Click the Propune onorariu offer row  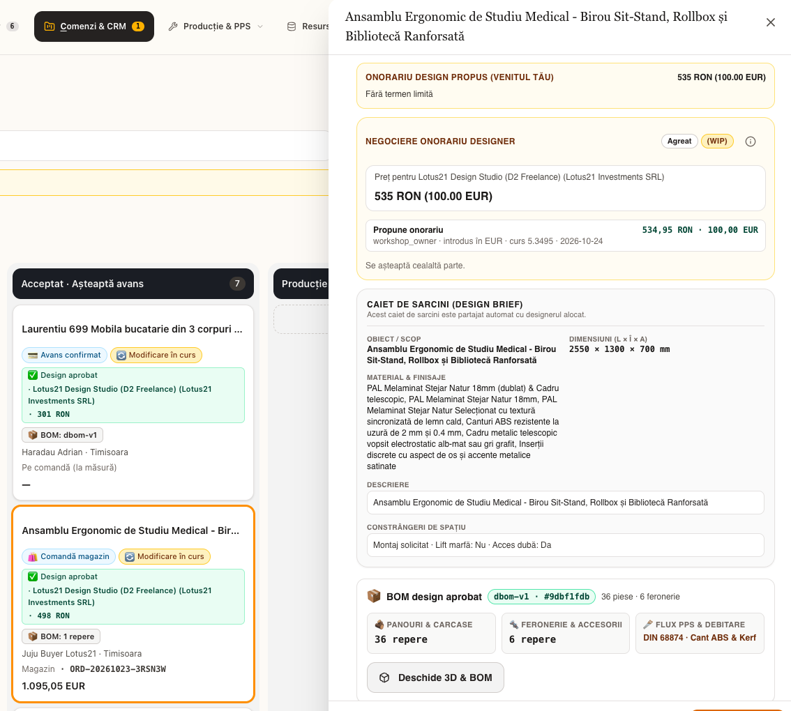[566, 236]
